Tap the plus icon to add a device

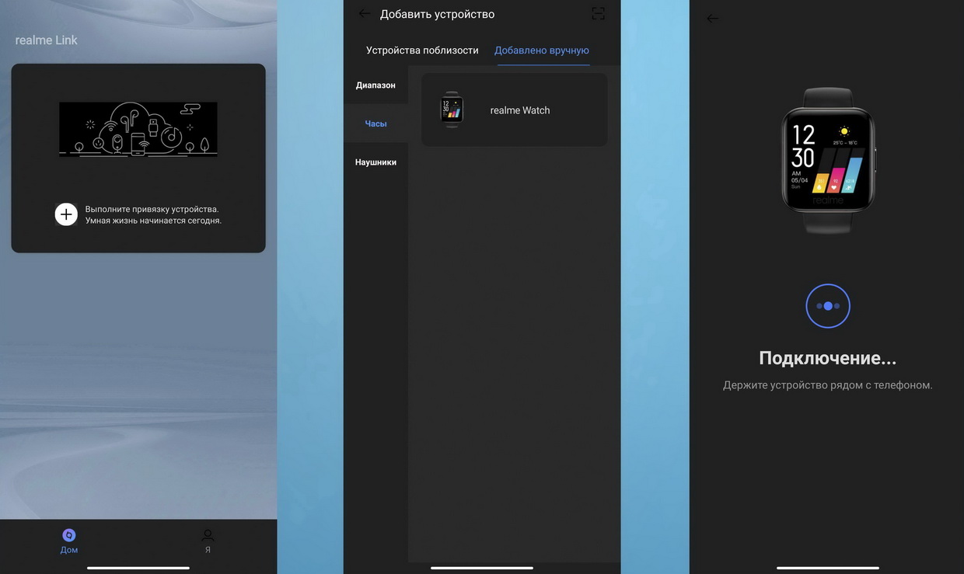pos(66,214)
